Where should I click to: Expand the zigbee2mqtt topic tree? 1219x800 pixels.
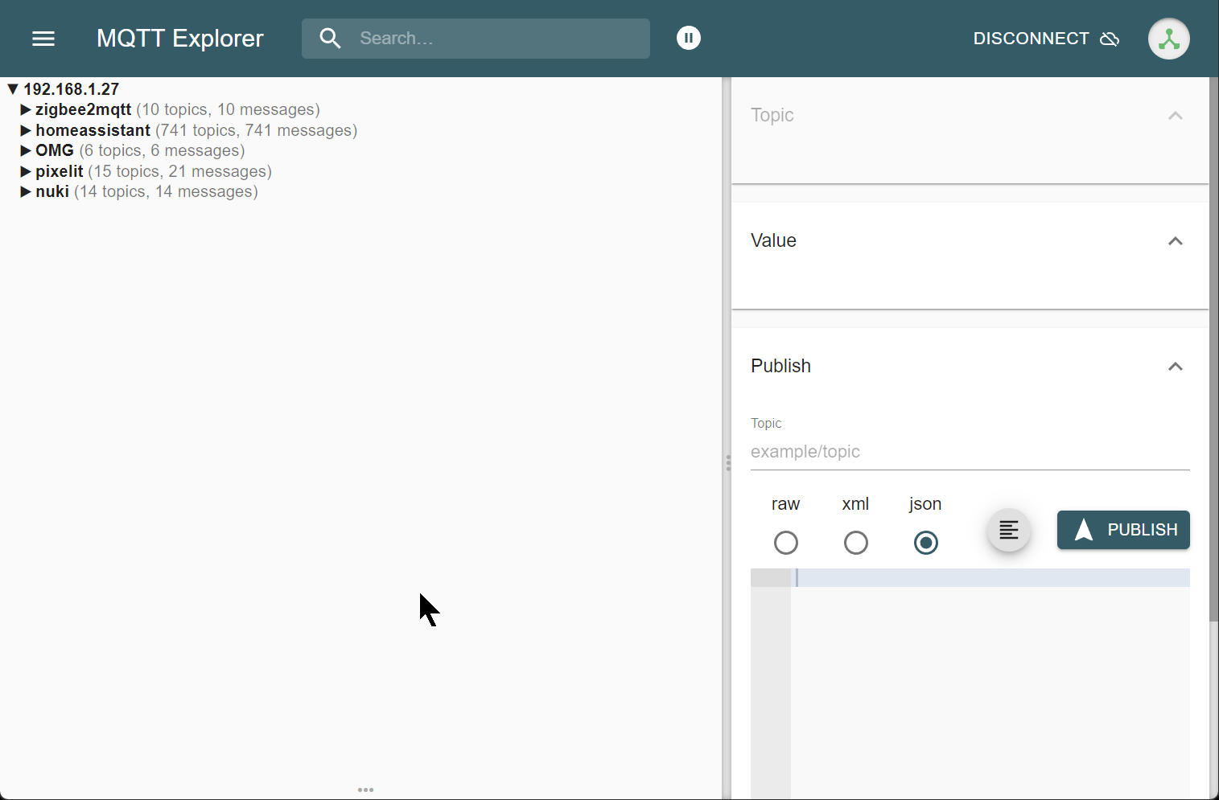(x=26, y=109)
